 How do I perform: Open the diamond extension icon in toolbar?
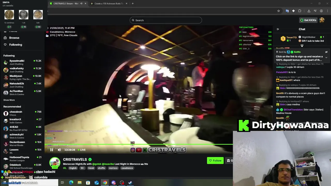point(293,11)
